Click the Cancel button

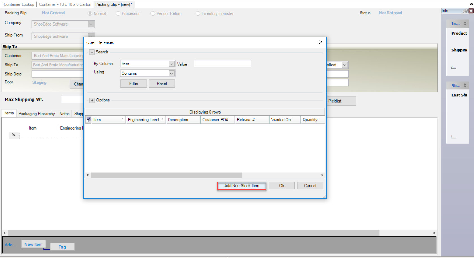(x=310, y=186)
